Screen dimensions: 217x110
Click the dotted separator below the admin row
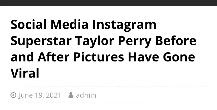point(108,103)
